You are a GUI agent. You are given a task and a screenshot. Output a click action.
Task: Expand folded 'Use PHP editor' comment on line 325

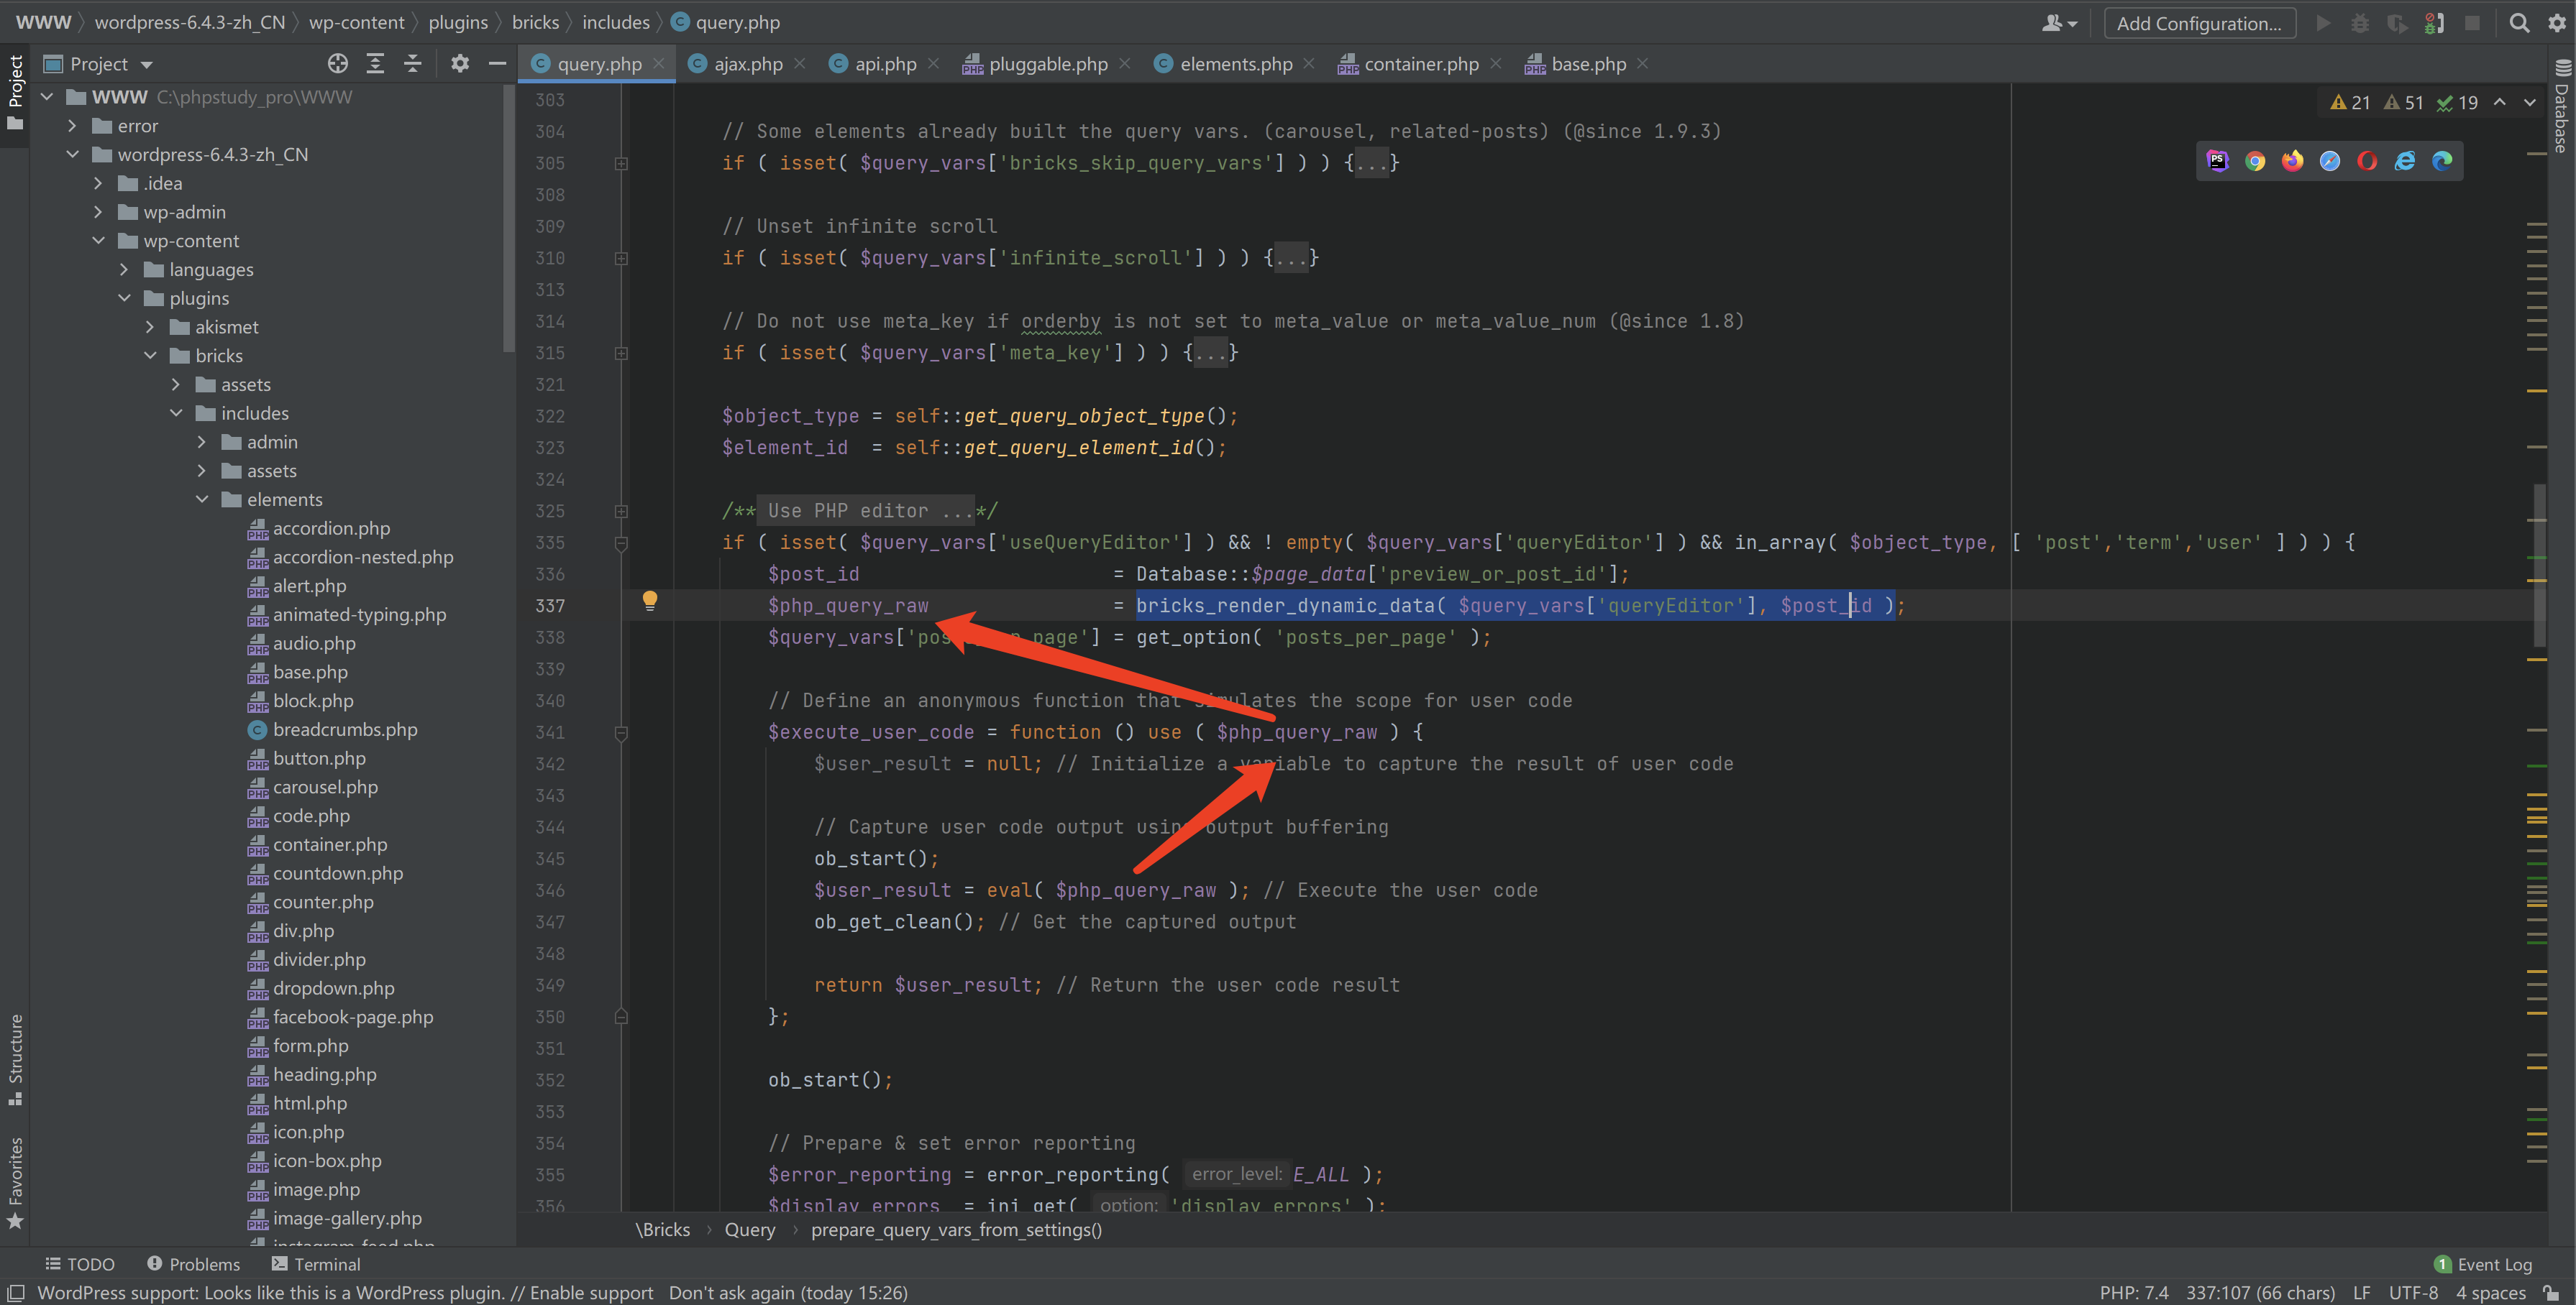tap(621, 512)
